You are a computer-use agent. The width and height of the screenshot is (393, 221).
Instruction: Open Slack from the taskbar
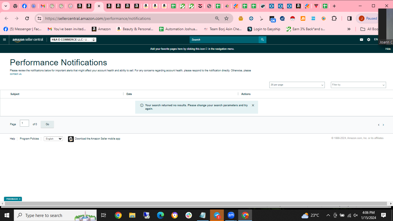[189, 215]
